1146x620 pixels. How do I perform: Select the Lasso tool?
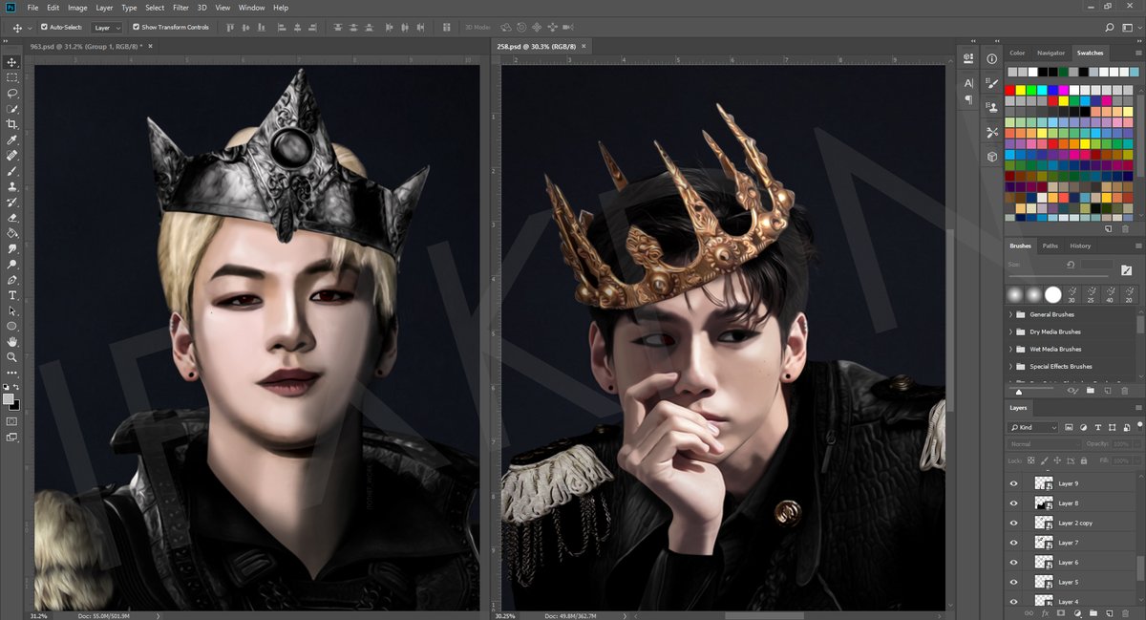pos(12,94)
